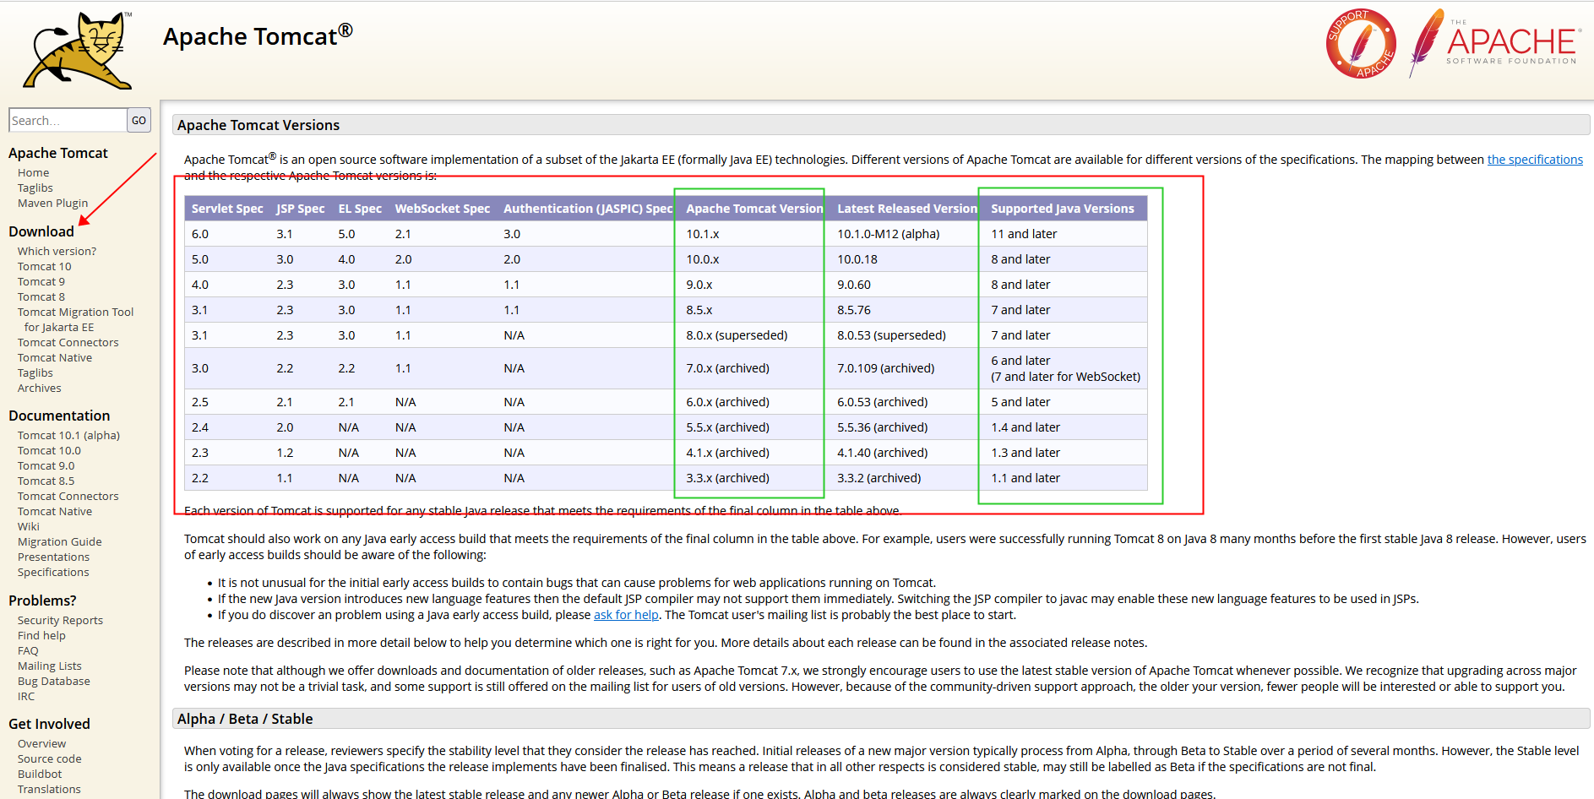Screen dimensions: 1594x799
Task: Open the Find help link
Action: click(41, 635)
